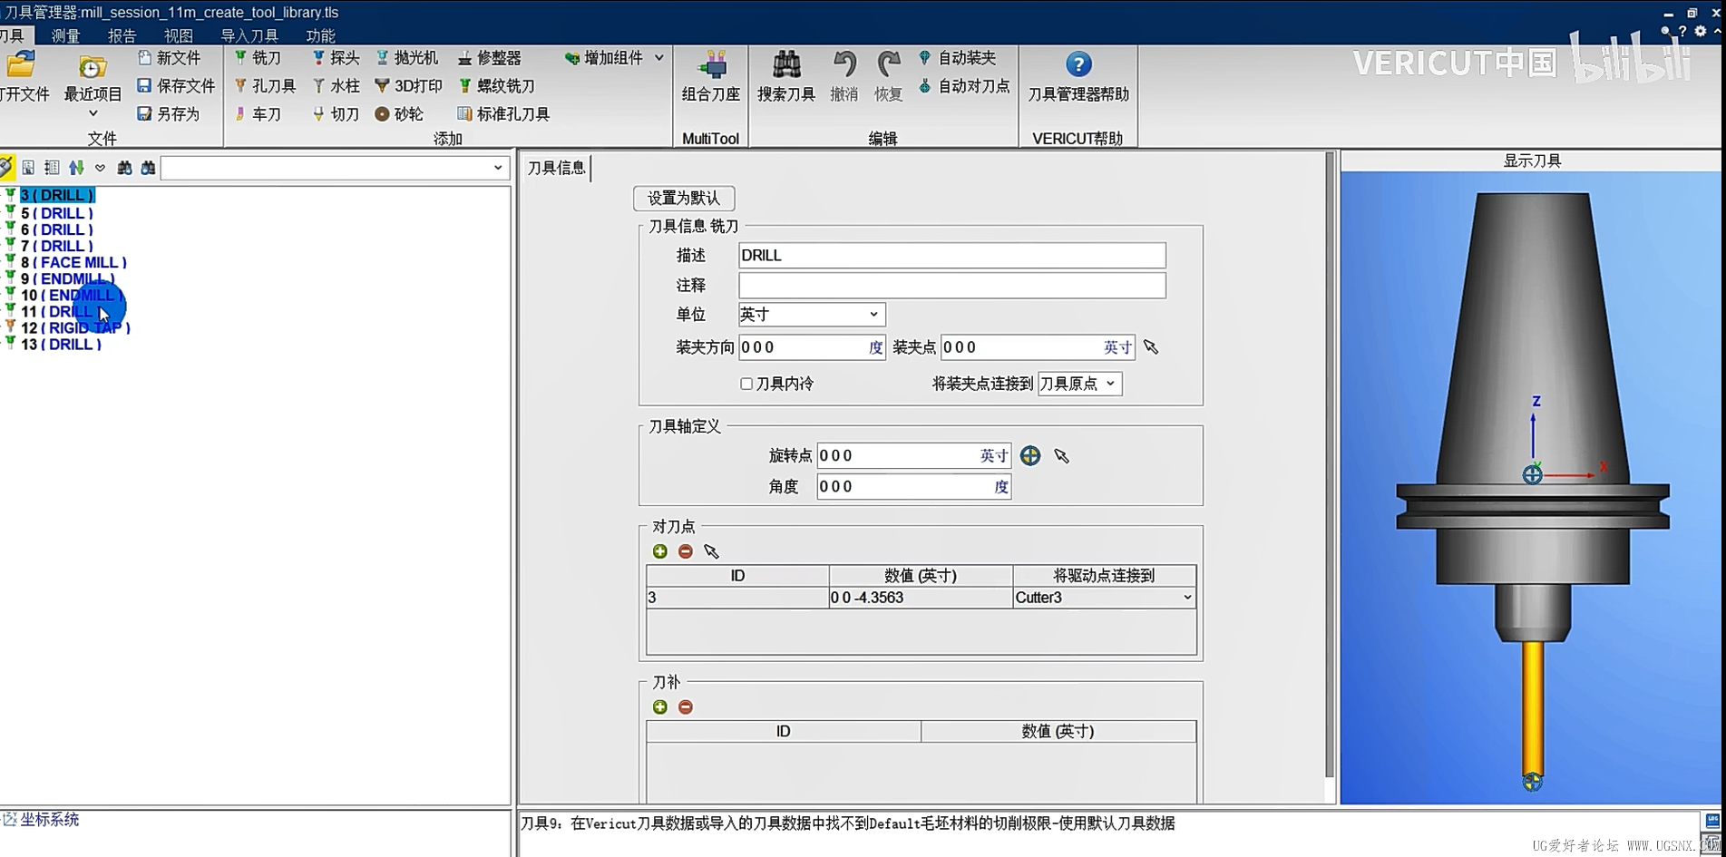
Task: Add a 车刀 turning tool
Action: 258,114
